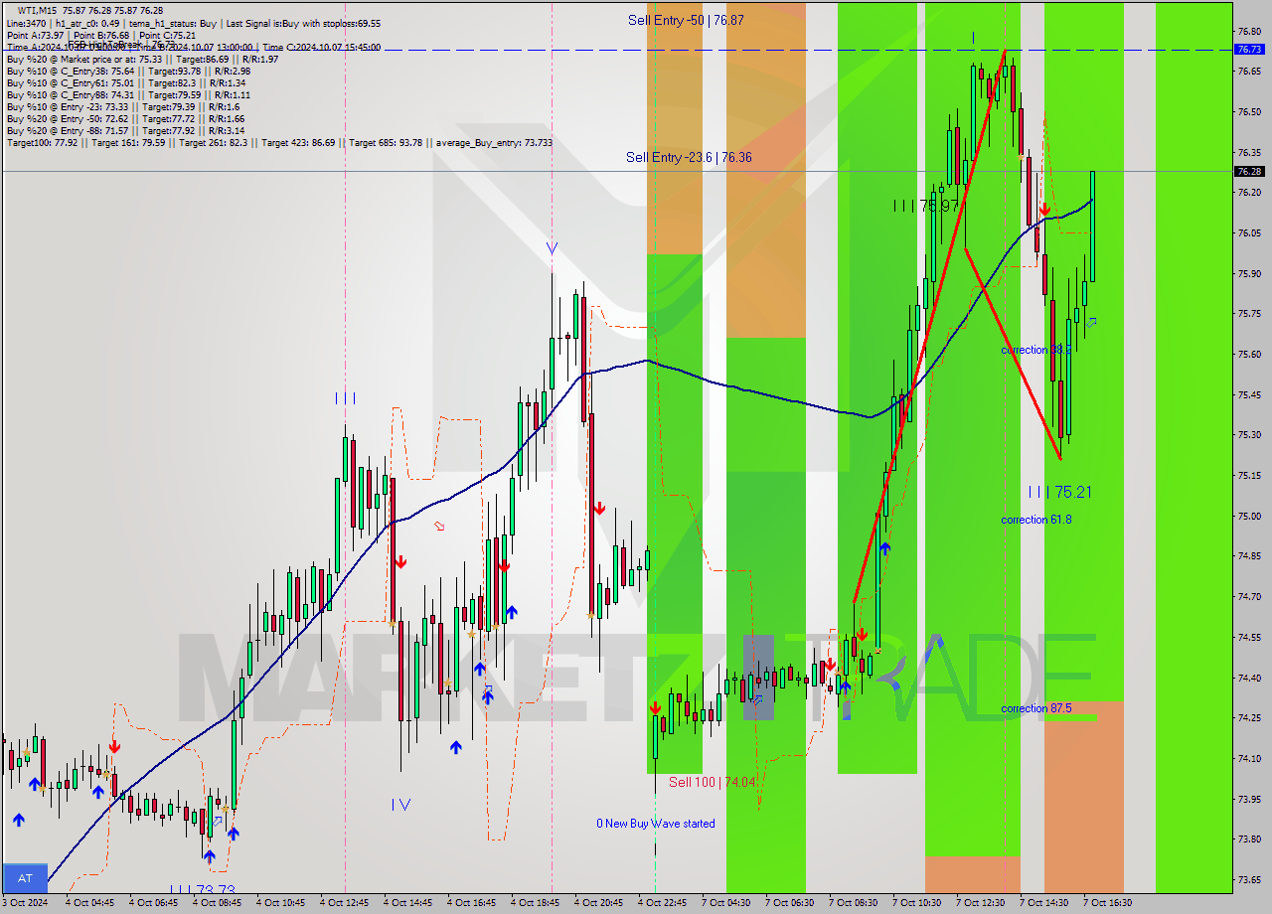The image size is (1272, 914).
Task: Click the '0 New Buy Wave started' text
Action: 655,824
